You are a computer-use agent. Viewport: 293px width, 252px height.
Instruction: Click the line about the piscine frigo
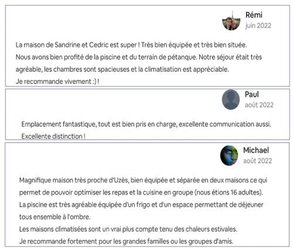pyautogui.click(x=141, y=205)
